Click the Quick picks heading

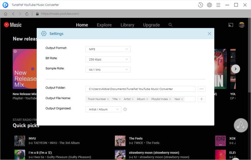pos(26,125)
